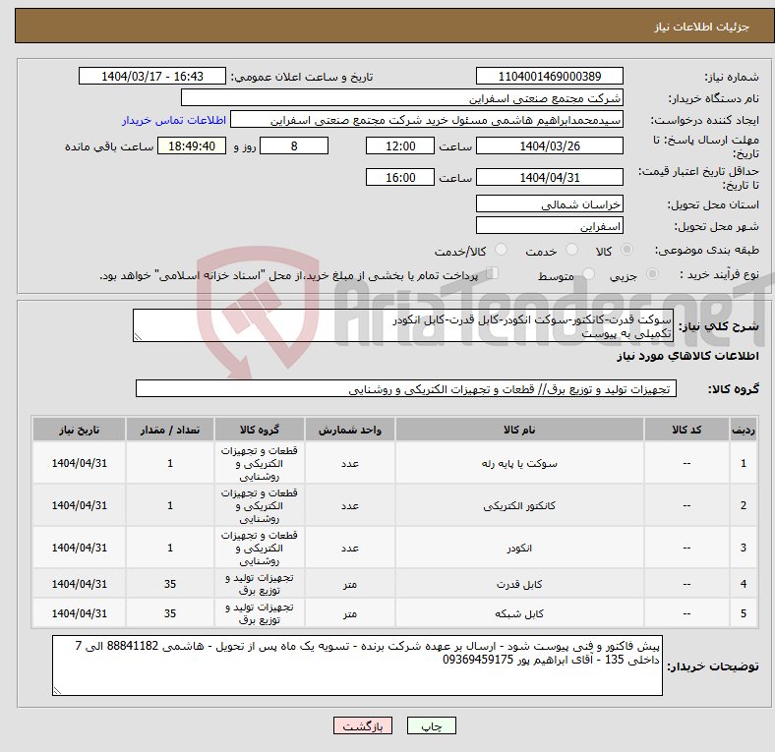Screen dimensions: 775x752
Task: Click the کد کالا column header
Action: (x=686, y=430)
